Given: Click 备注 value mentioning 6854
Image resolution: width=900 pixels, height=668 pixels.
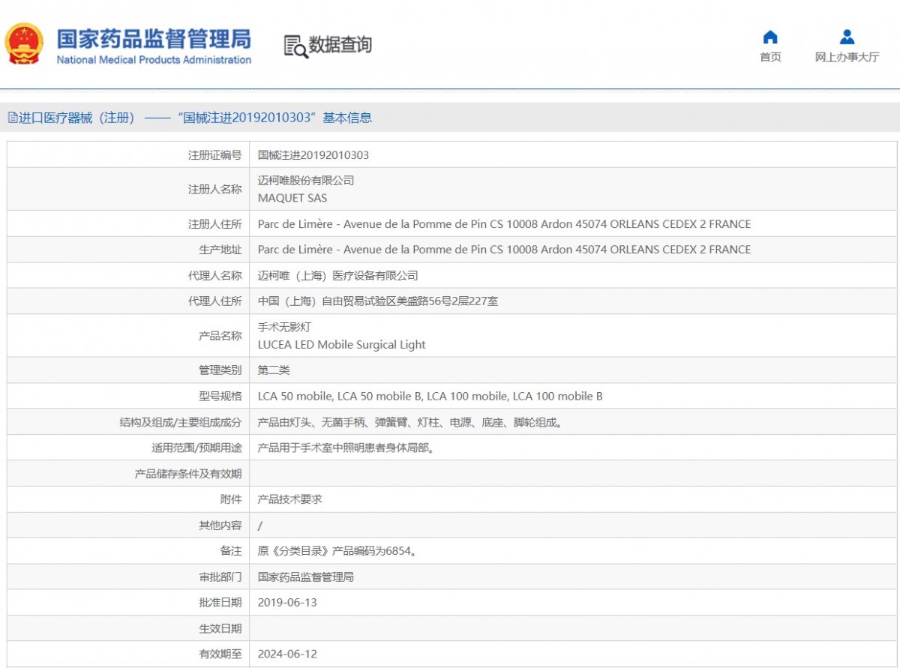Looking at the screenshot, I should click(337, 551).
